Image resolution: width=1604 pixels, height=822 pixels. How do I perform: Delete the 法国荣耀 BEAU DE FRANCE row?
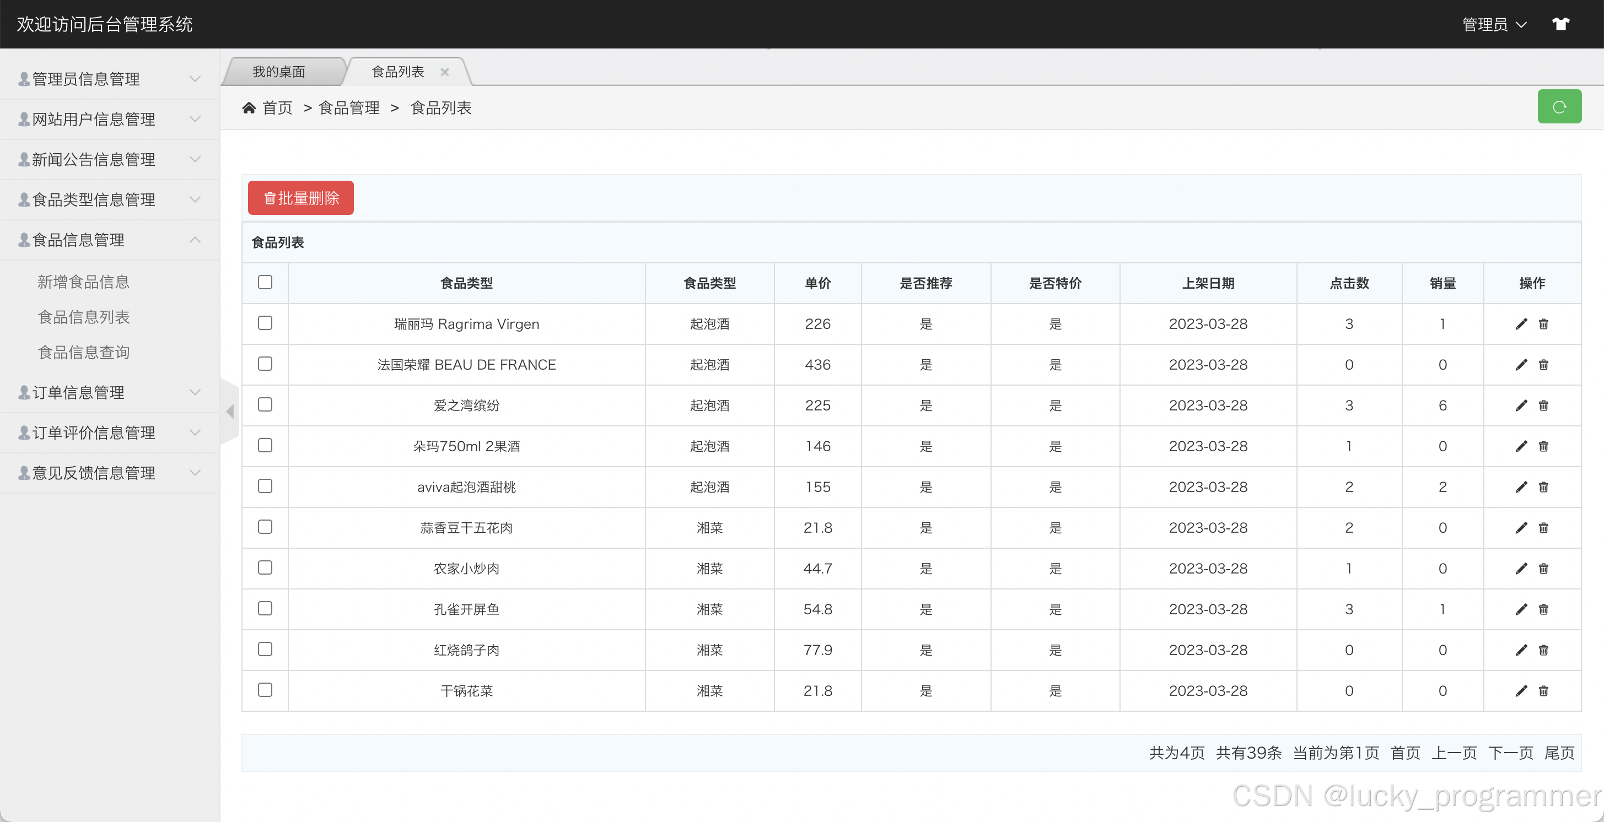point(1543,365)
